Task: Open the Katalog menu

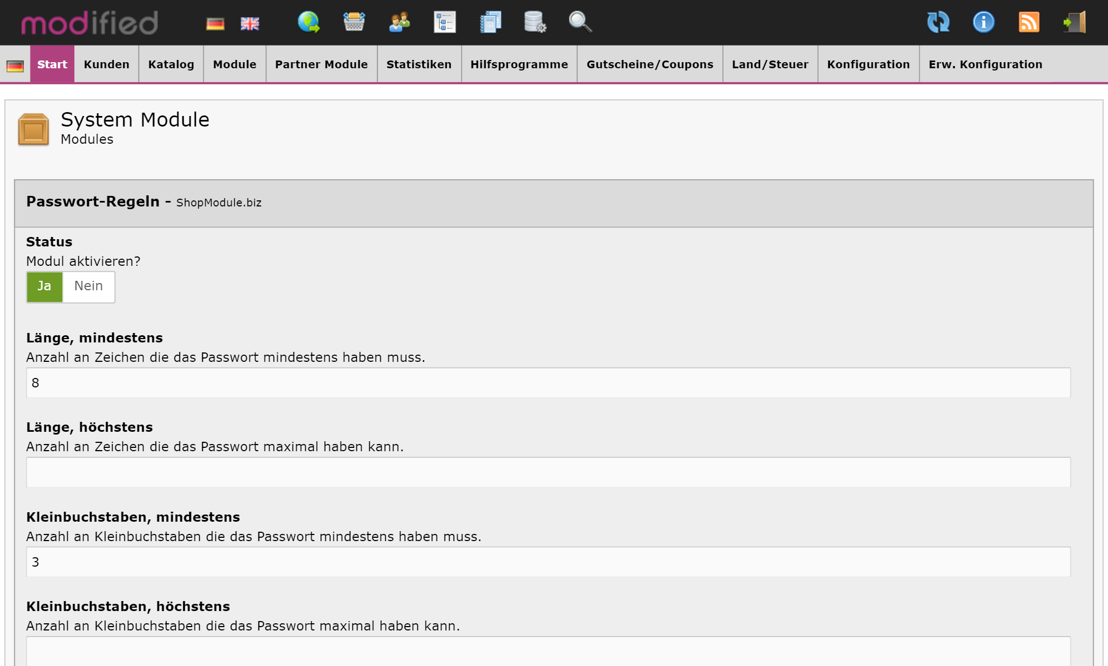Action: [171, 64]
